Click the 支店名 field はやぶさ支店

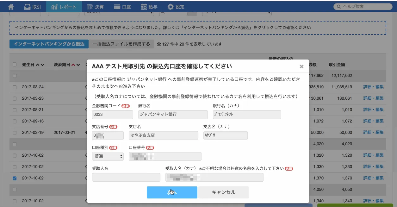[164, 135]
